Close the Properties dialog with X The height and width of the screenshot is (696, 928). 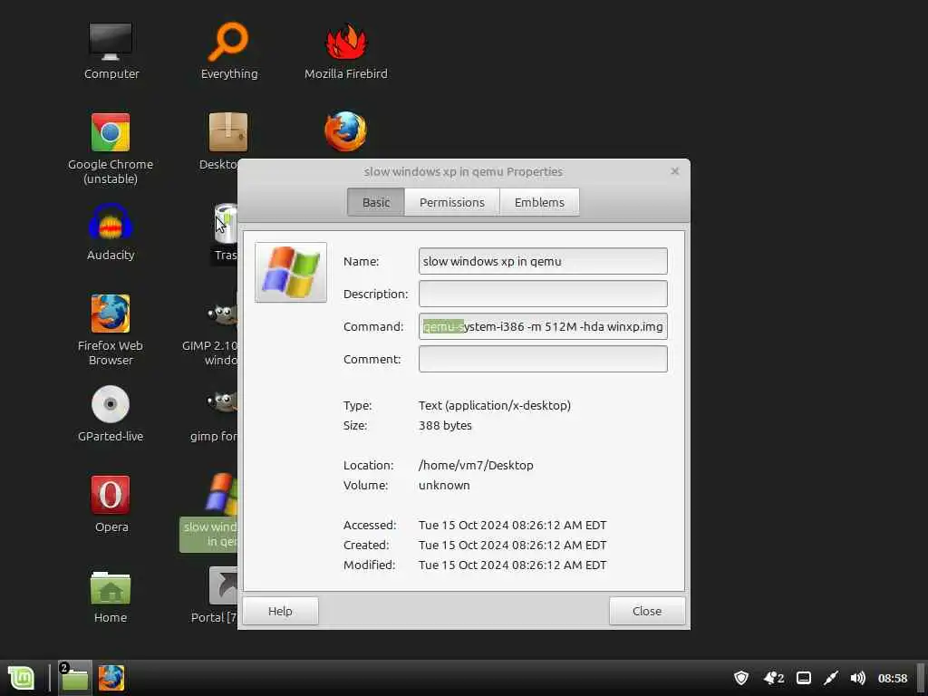674,171
